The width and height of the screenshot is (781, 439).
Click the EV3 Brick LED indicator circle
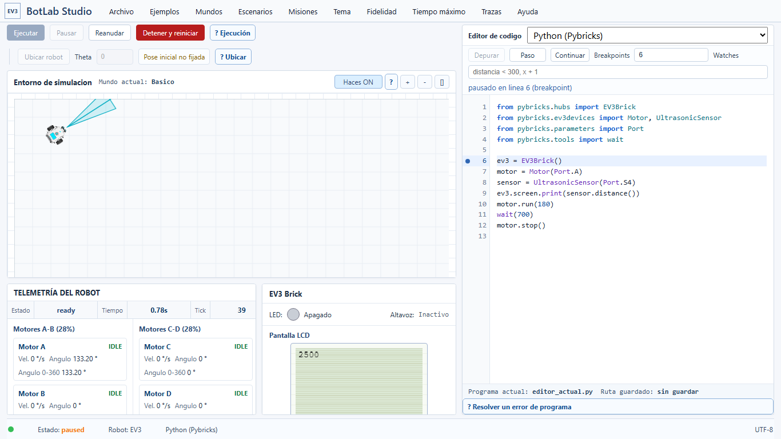[x=293, y=314]
